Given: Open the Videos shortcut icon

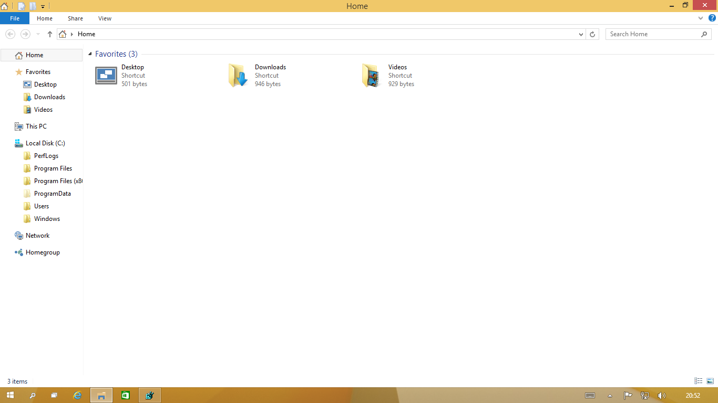Looking at the screenshot, I should [371, 75].
